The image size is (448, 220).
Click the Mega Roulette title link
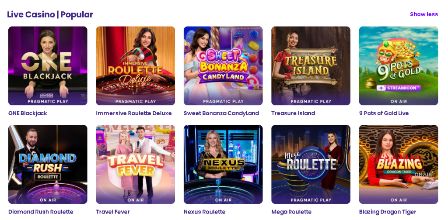pyautogui.click(x=291, y=212)
